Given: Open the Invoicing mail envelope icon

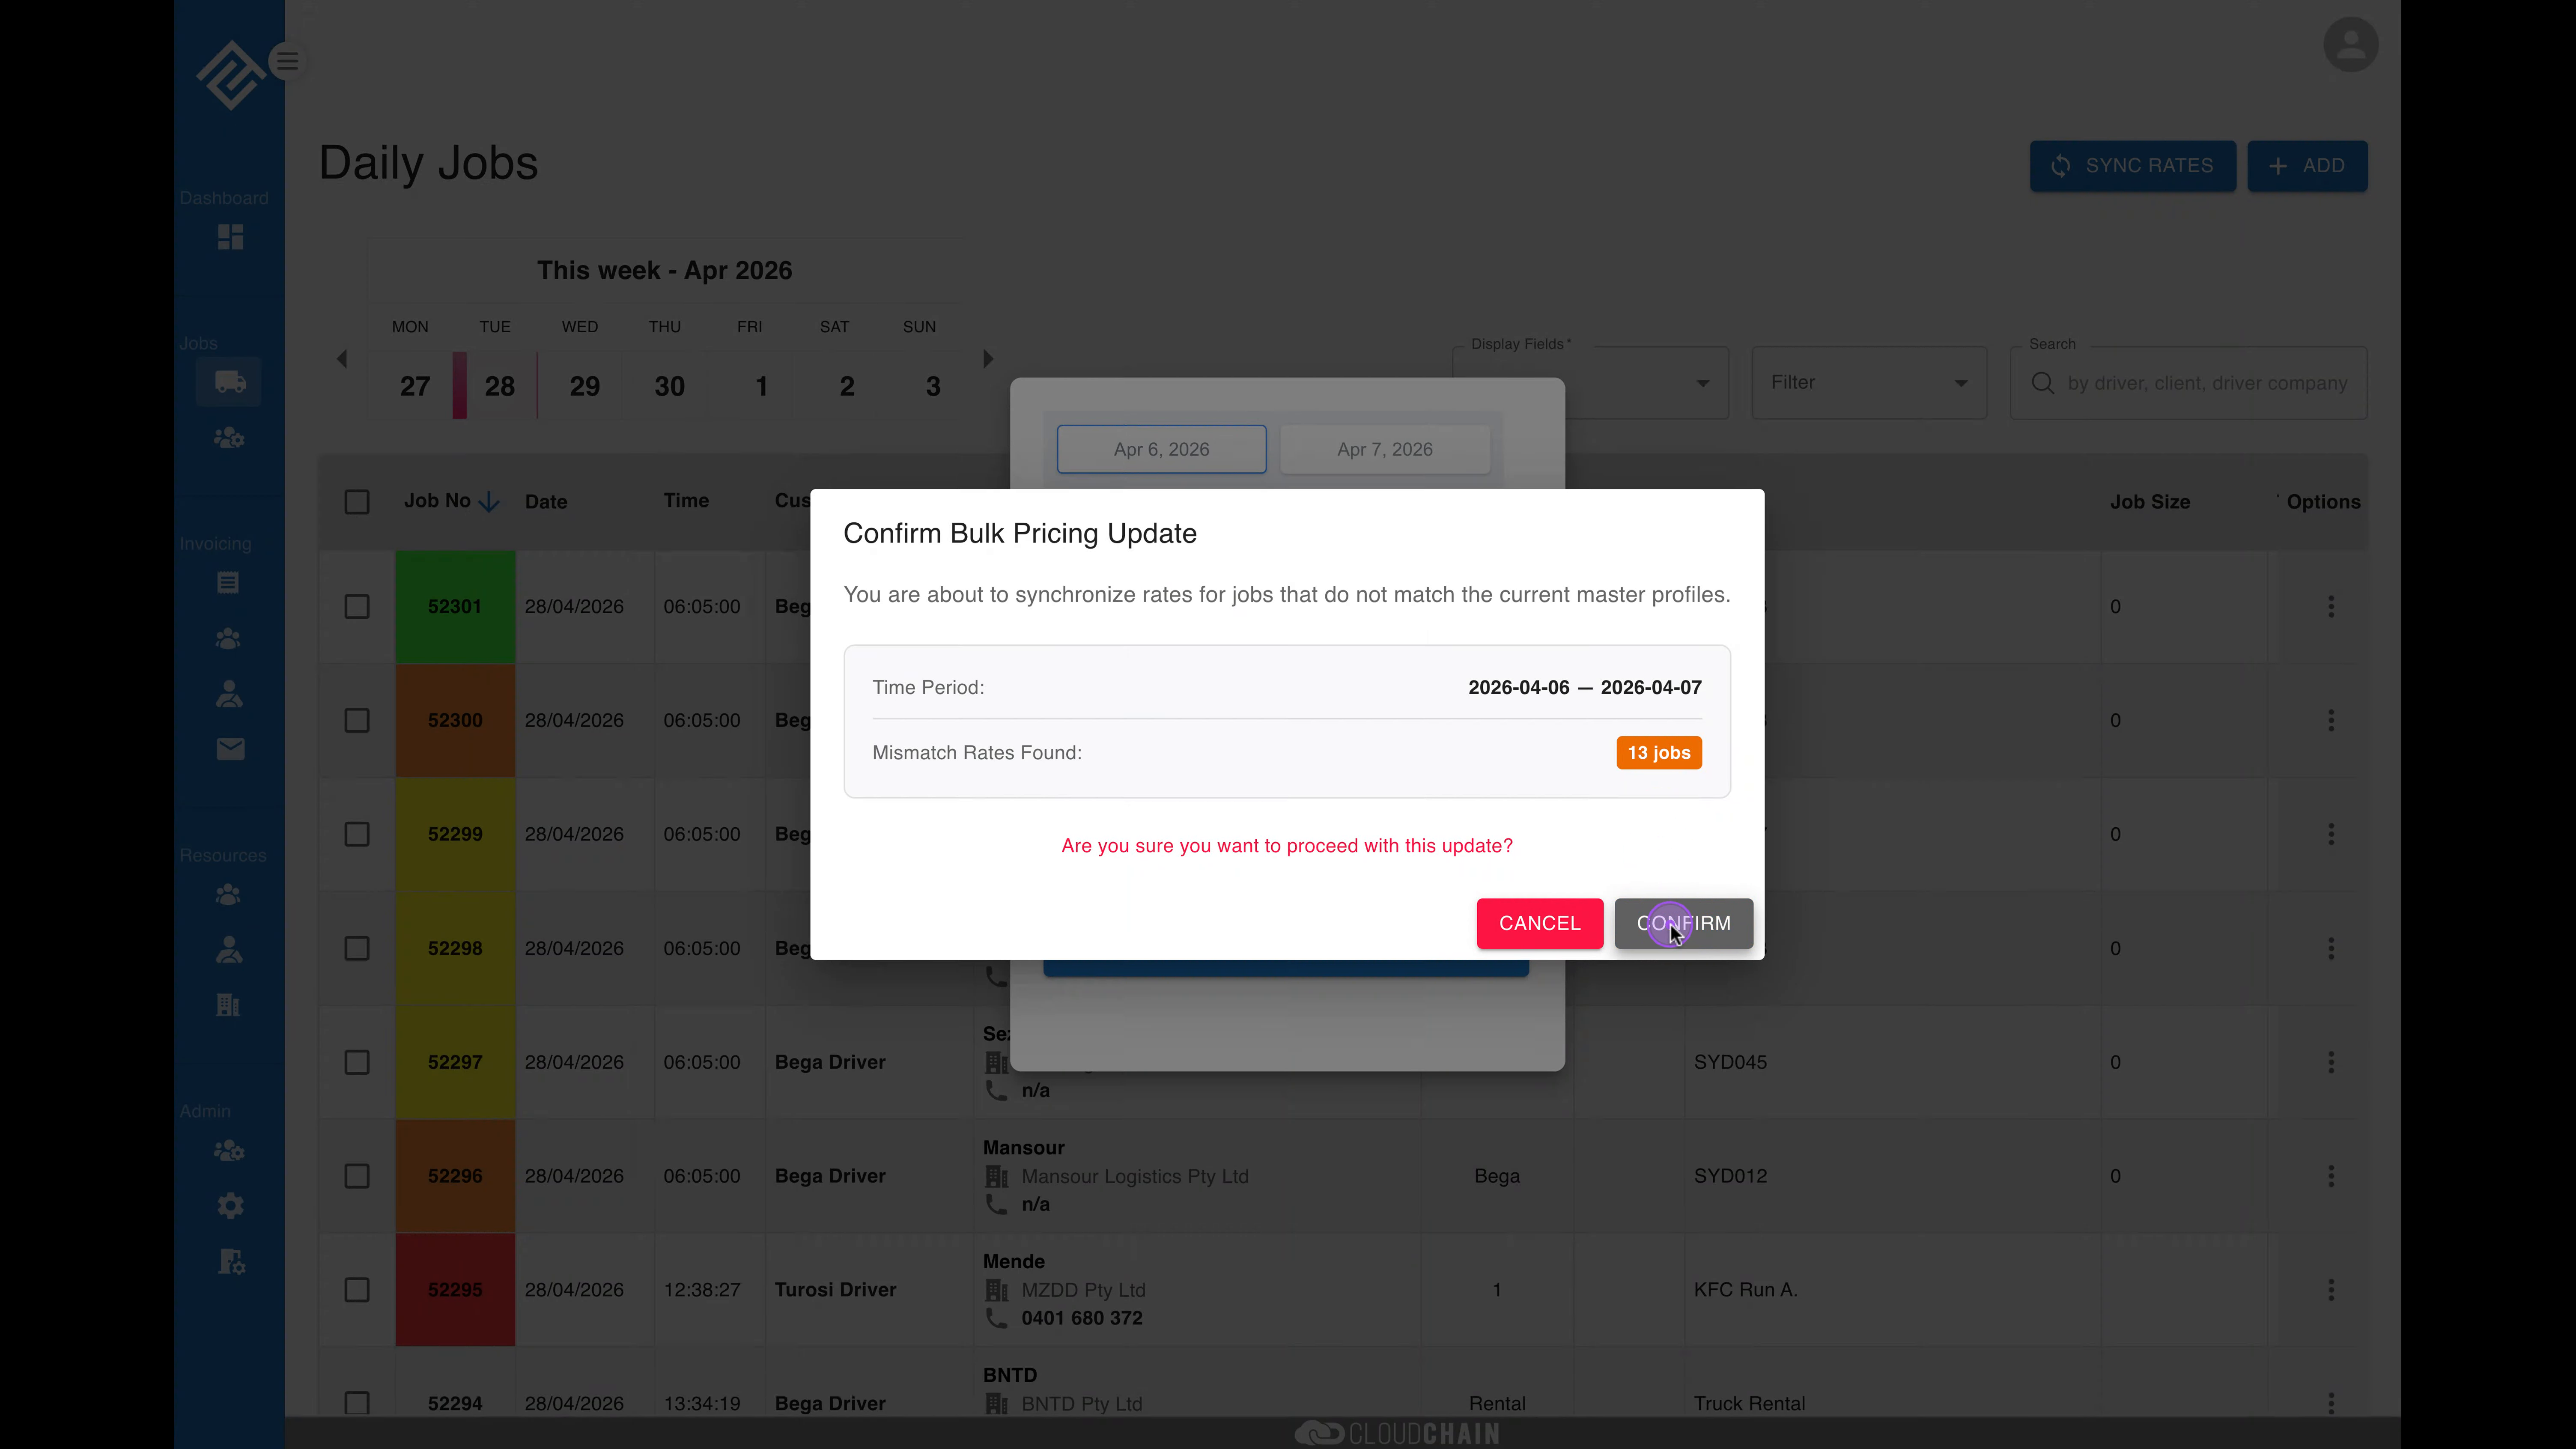Looking at the screenshot, I should [230, 749].
